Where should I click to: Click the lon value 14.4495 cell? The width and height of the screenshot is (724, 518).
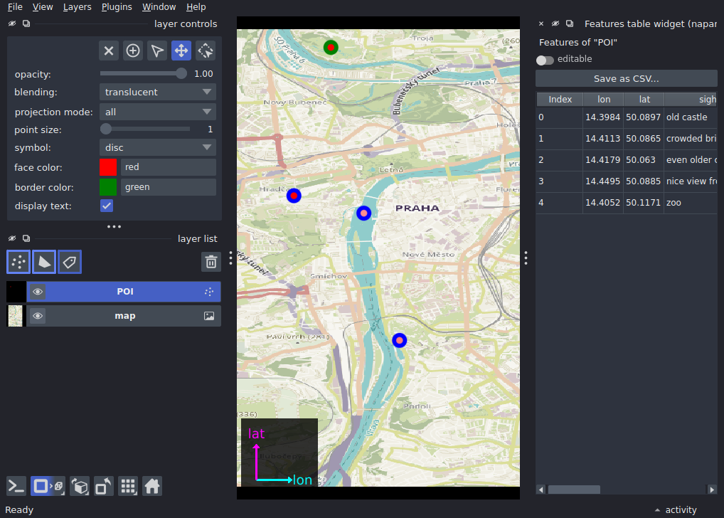click(x=603, y=181)
